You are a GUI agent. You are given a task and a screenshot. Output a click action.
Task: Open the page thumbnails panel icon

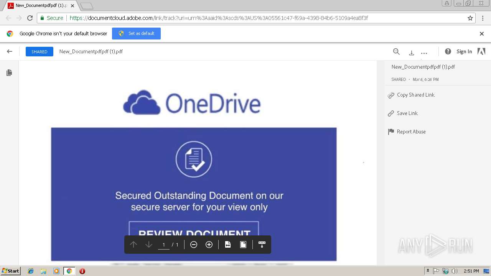9,72
